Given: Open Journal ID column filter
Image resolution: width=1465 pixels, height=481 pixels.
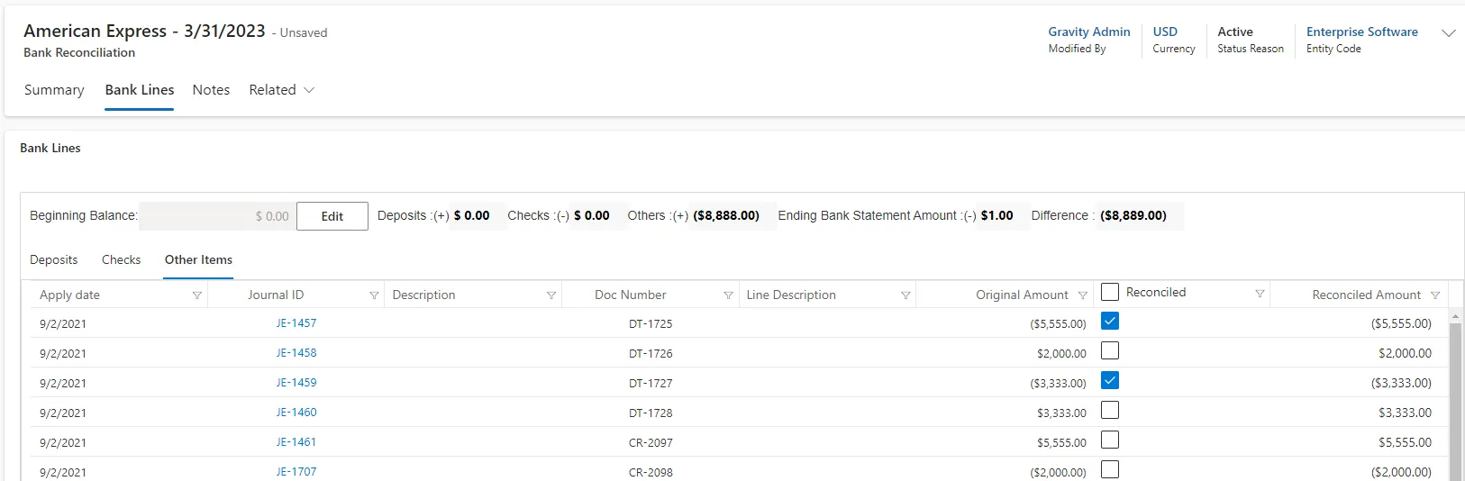Looking at the screenshot, I should [374, 295].
